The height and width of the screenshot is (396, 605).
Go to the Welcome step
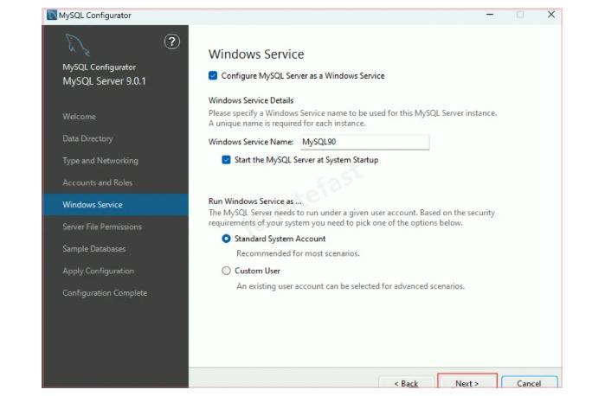(79, 117)
